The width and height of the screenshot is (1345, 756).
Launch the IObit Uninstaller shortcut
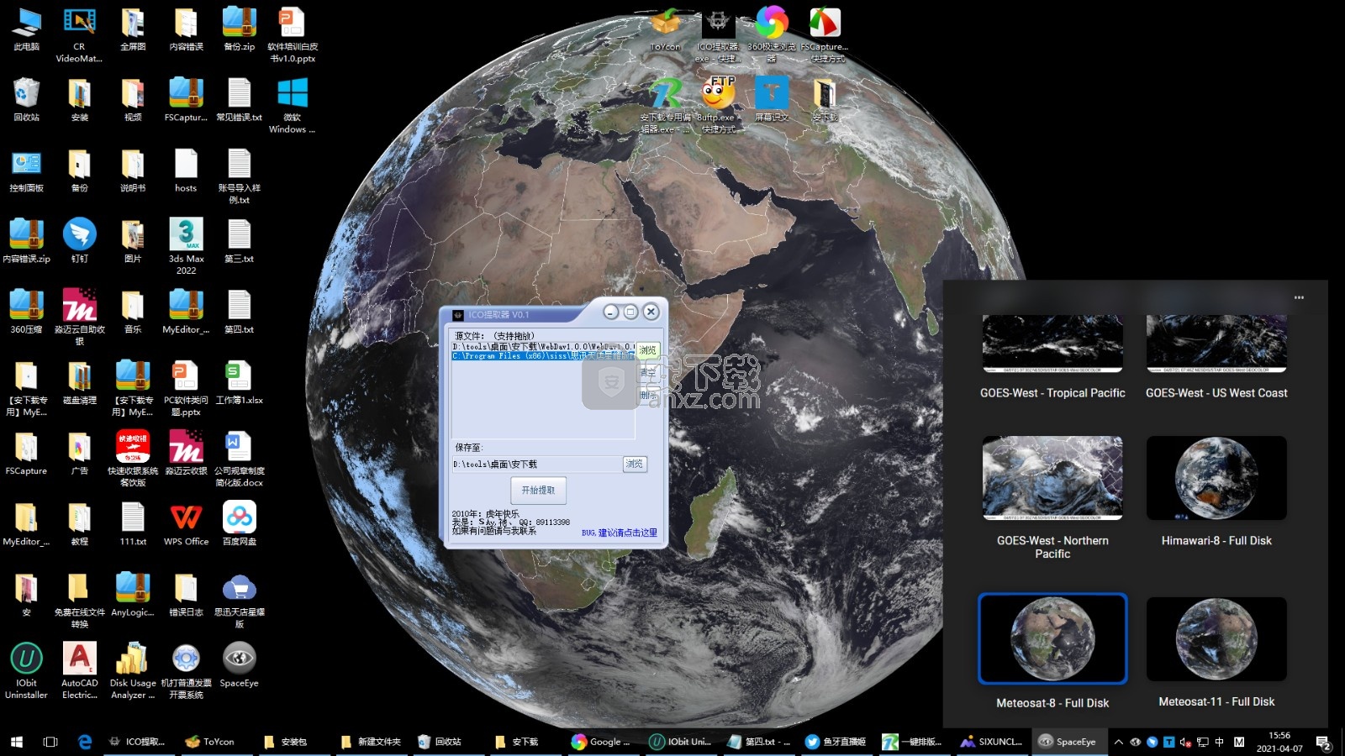point(26,659)
